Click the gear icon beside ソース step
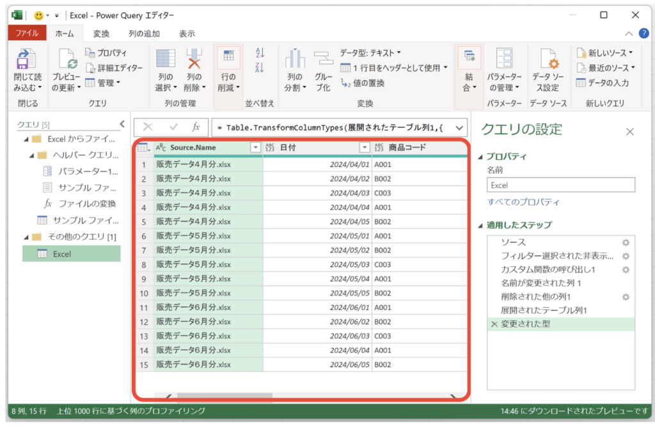This screenshot has width=655, height=426. pyautogui.click(x=626, y=243)
